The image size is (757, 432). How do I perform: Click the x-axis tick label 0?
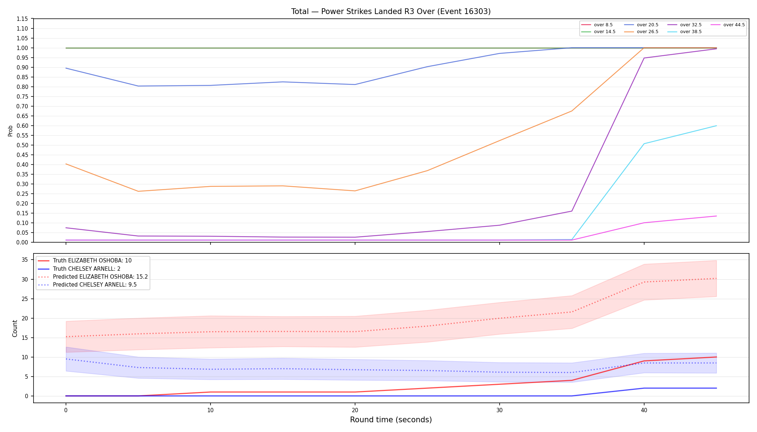tap(66, 410)
